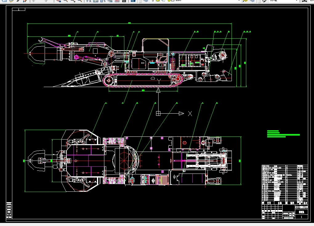Select the green notes text block
Screen dimensions: 314x226
[283, 134]
